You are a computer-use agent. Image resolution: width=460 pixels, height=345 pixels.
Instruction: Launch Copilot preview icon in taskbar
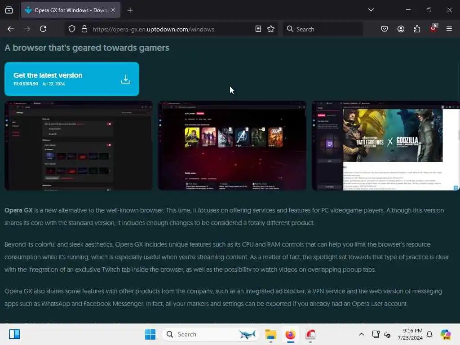click(445, 334)
